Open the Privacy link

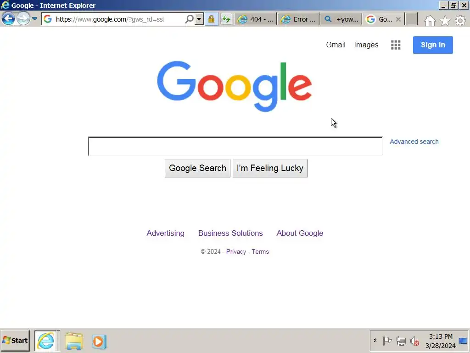coord(236,251)
